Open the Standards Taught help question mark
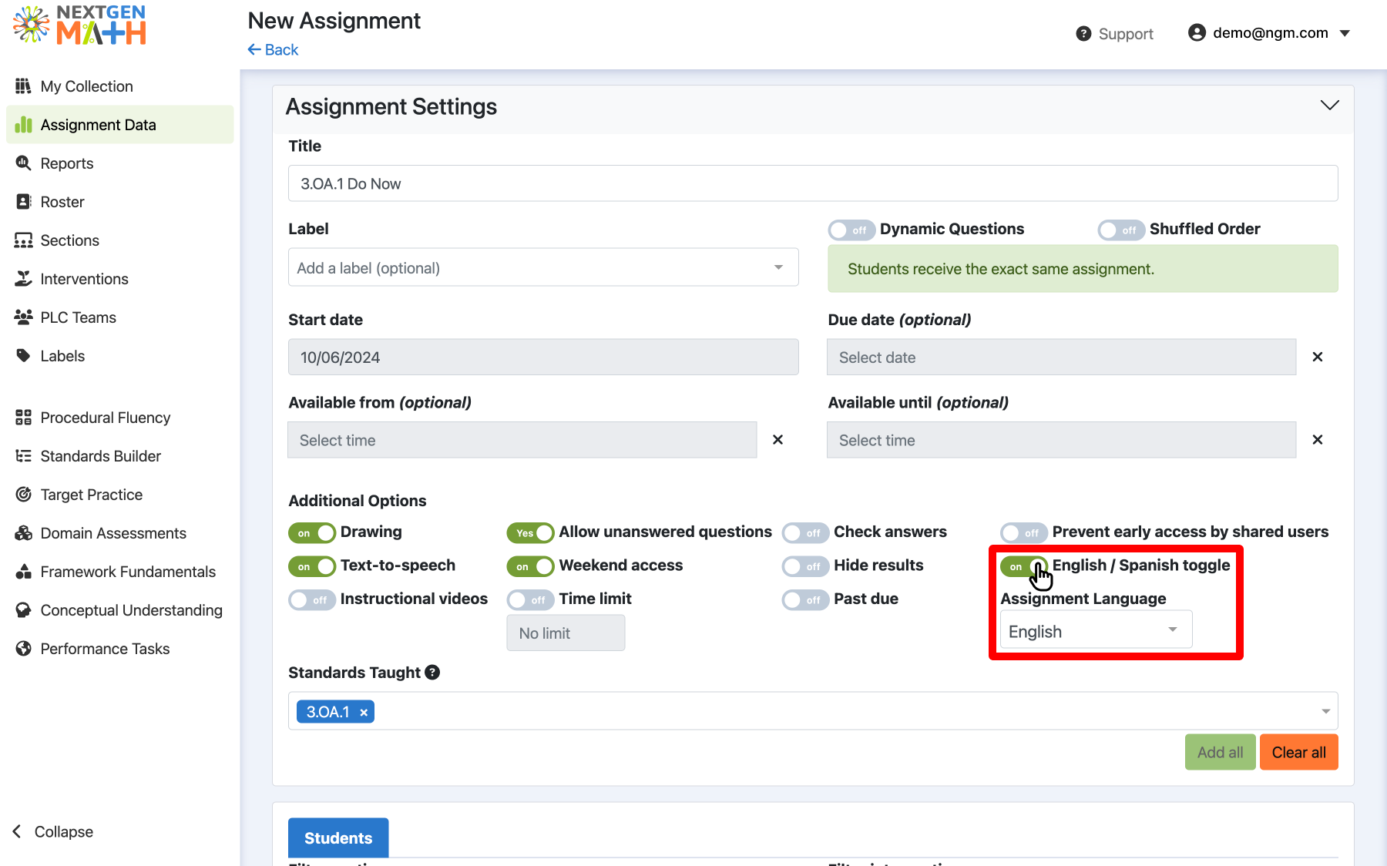 (432, 672)
